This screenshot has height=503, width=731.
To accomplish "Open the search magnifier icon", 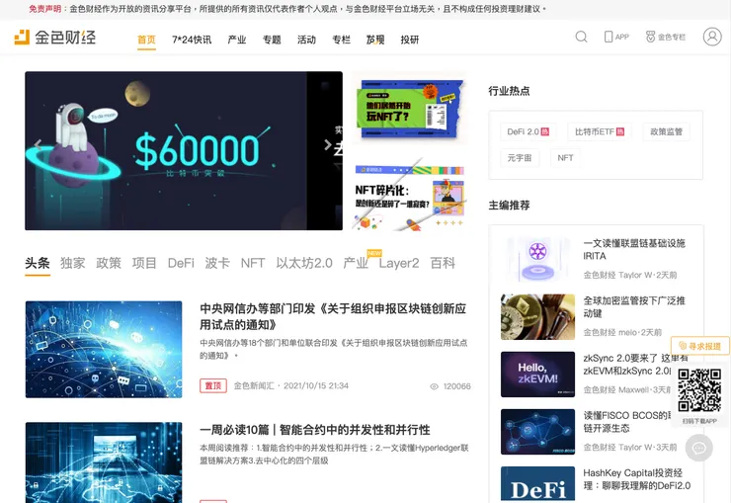I will click(581, 37).
